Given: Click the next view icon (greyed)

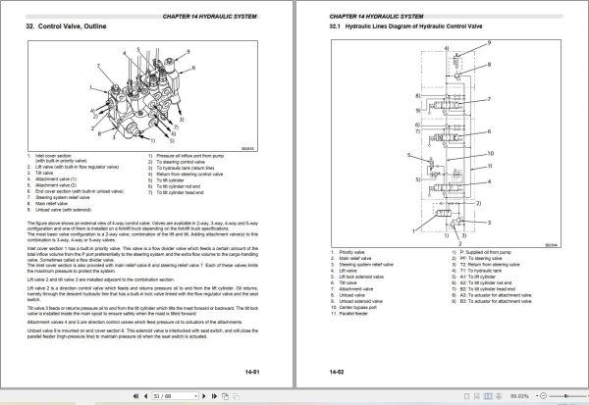Looking at the screenshot, I should coord(236,396).
